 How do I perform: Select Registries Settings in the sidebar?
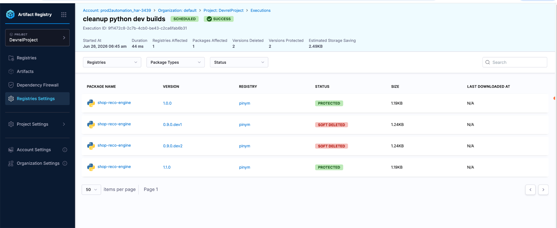(37, 99)
